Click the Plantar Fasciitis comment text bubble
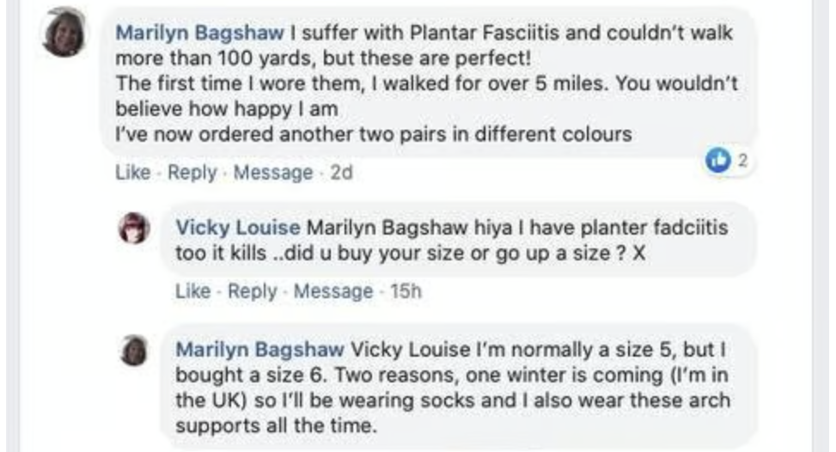Screen dimensions: 836x452 point(430,109)
